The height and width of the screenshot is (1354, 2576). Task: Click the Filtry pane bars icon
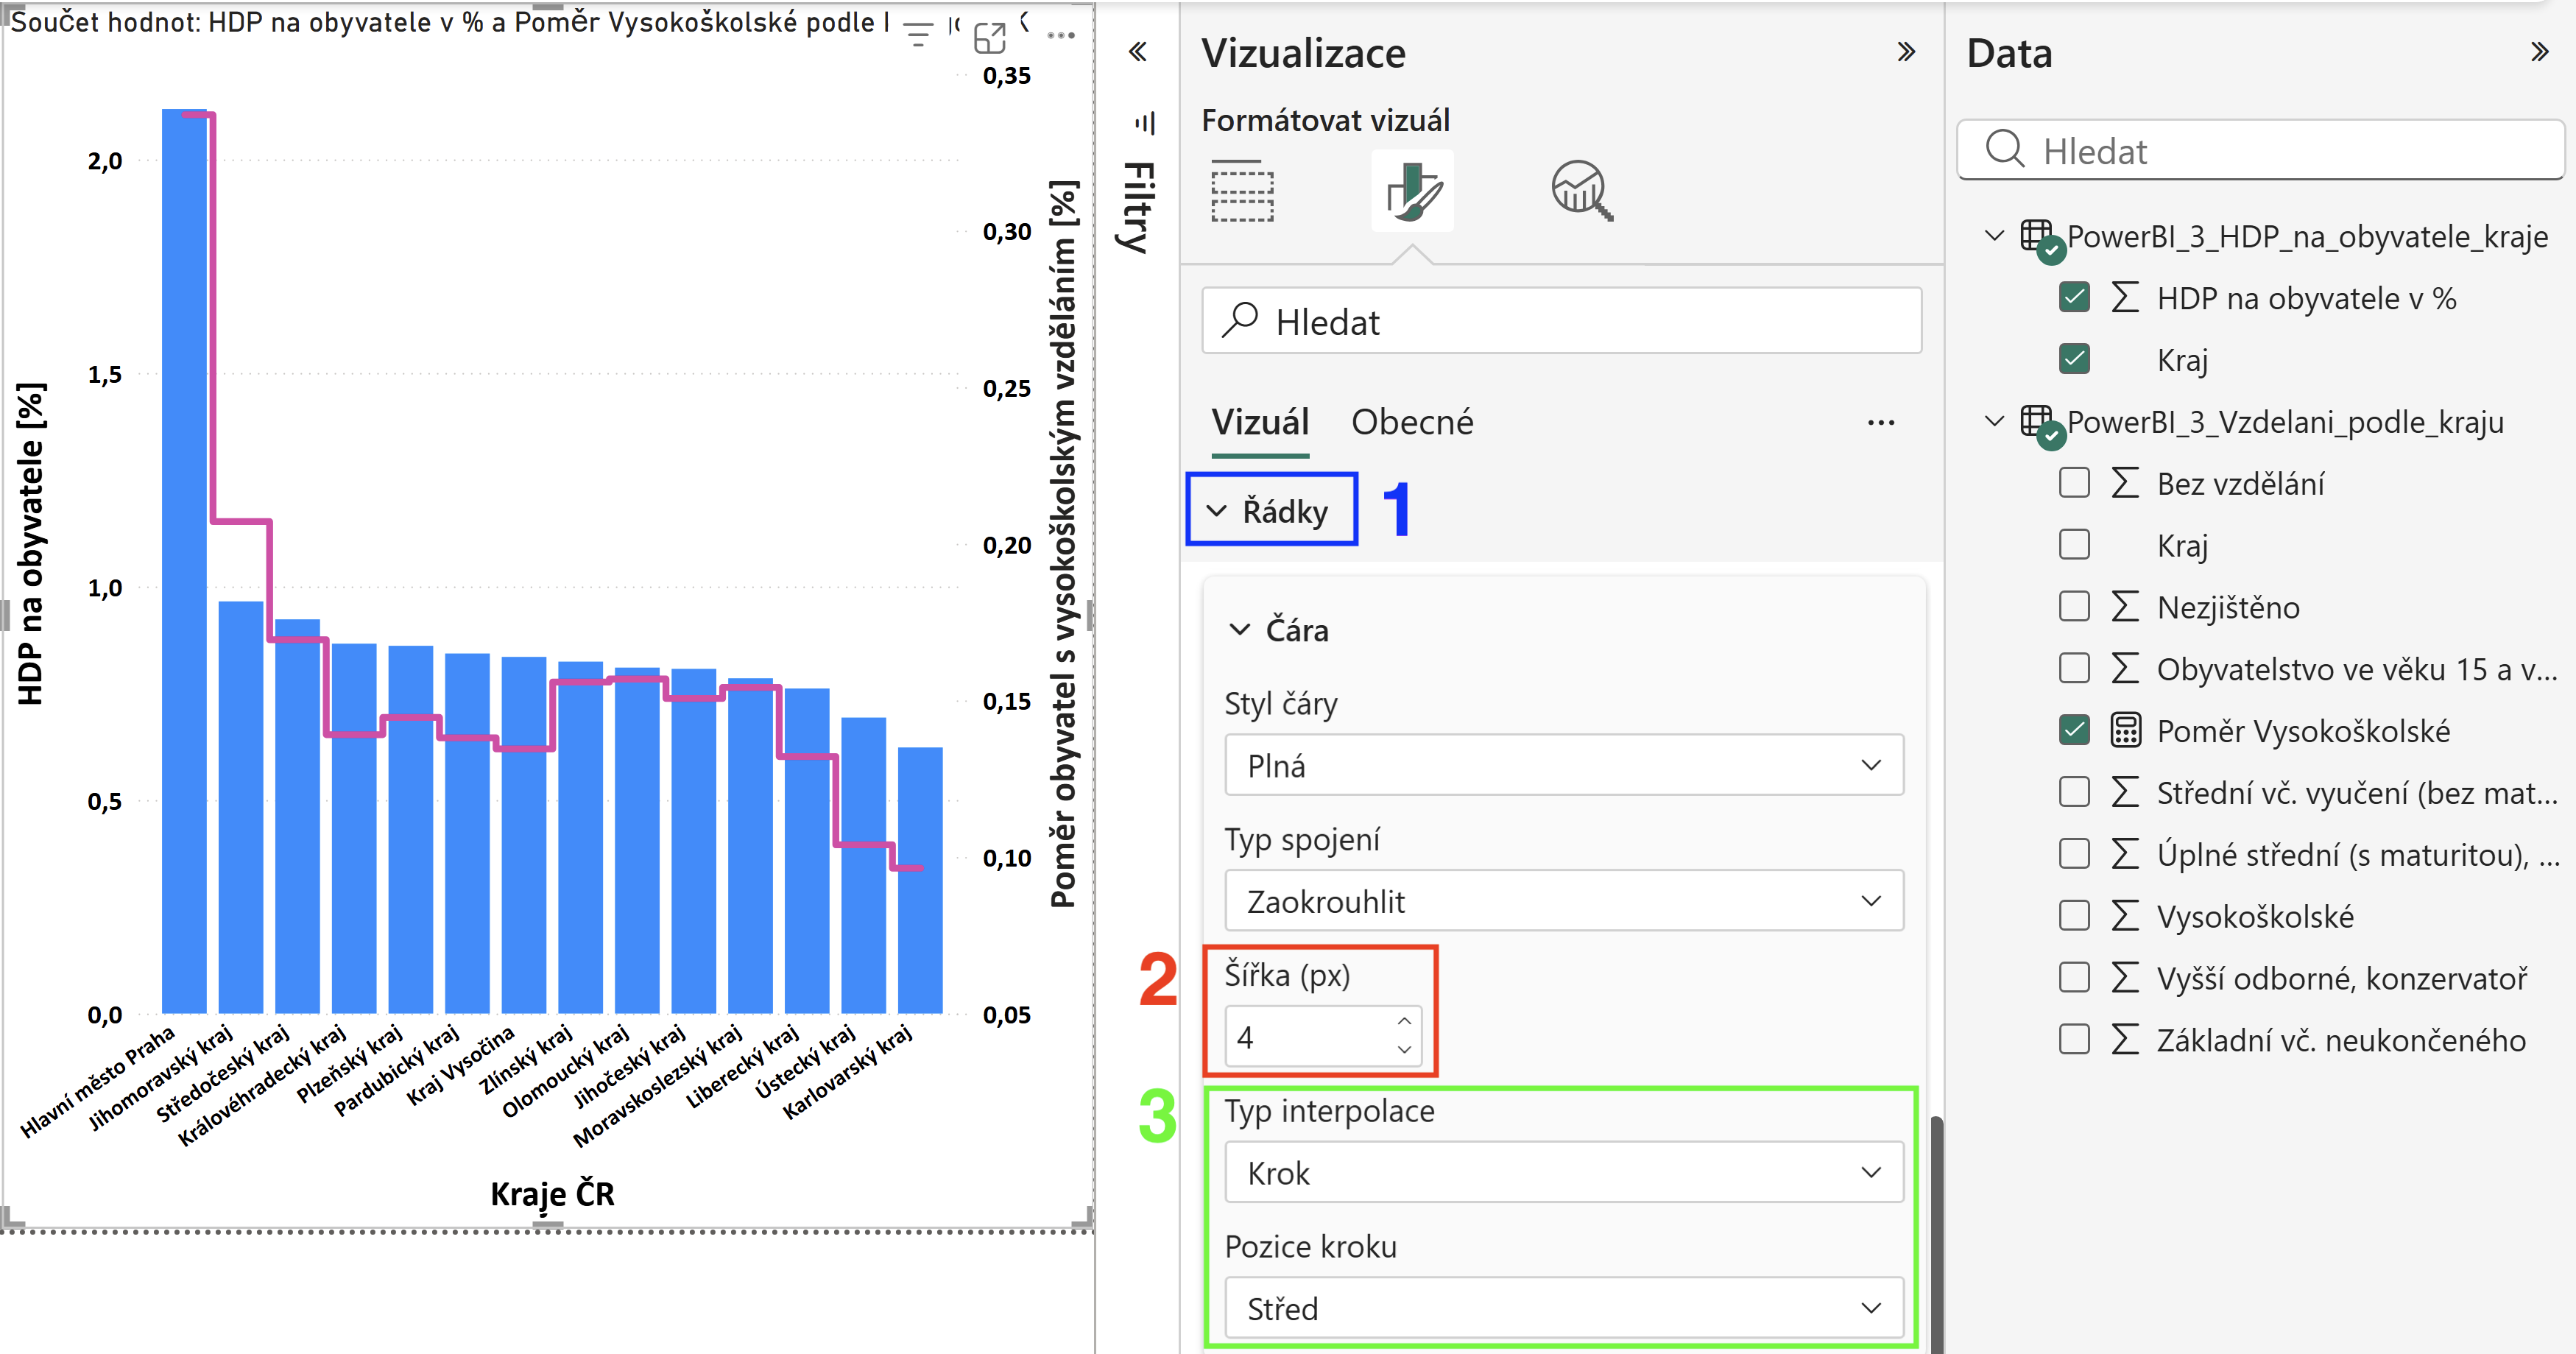tap(1146, 123)
